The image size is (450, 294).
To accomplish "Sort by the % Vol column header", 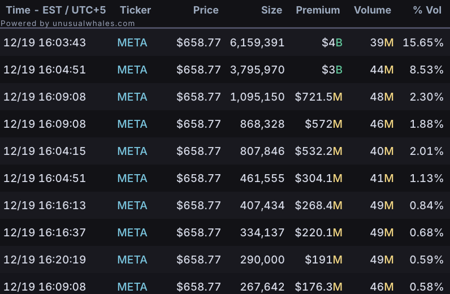I will pos(427,10).
